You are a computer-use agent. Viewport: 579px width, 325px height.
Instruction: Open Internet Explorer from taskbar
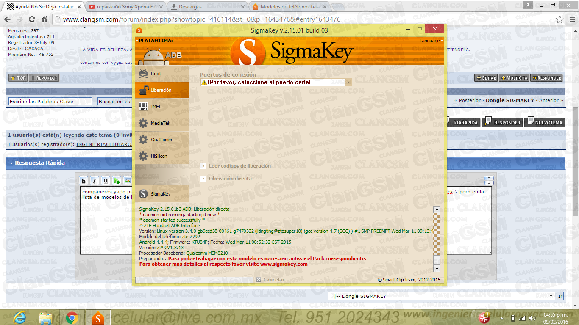tap(19, 317)
